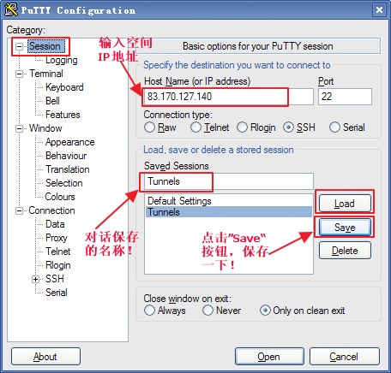Collapse the Connection tree node
The height and width of the screenshot is (373, 391).
pos(19,210)
